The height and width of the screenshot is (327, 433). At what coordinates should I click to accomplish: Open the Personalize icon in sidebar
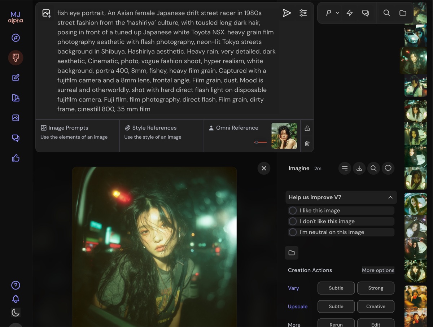(x=16, y=98)
